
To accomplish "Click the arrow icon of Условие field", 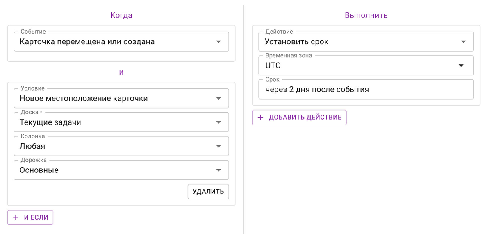I will point(218,98).
